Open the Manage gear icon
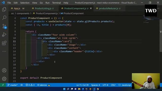This screenshot has height=91, width=162. pyautogui.click(x=4, y=79)
